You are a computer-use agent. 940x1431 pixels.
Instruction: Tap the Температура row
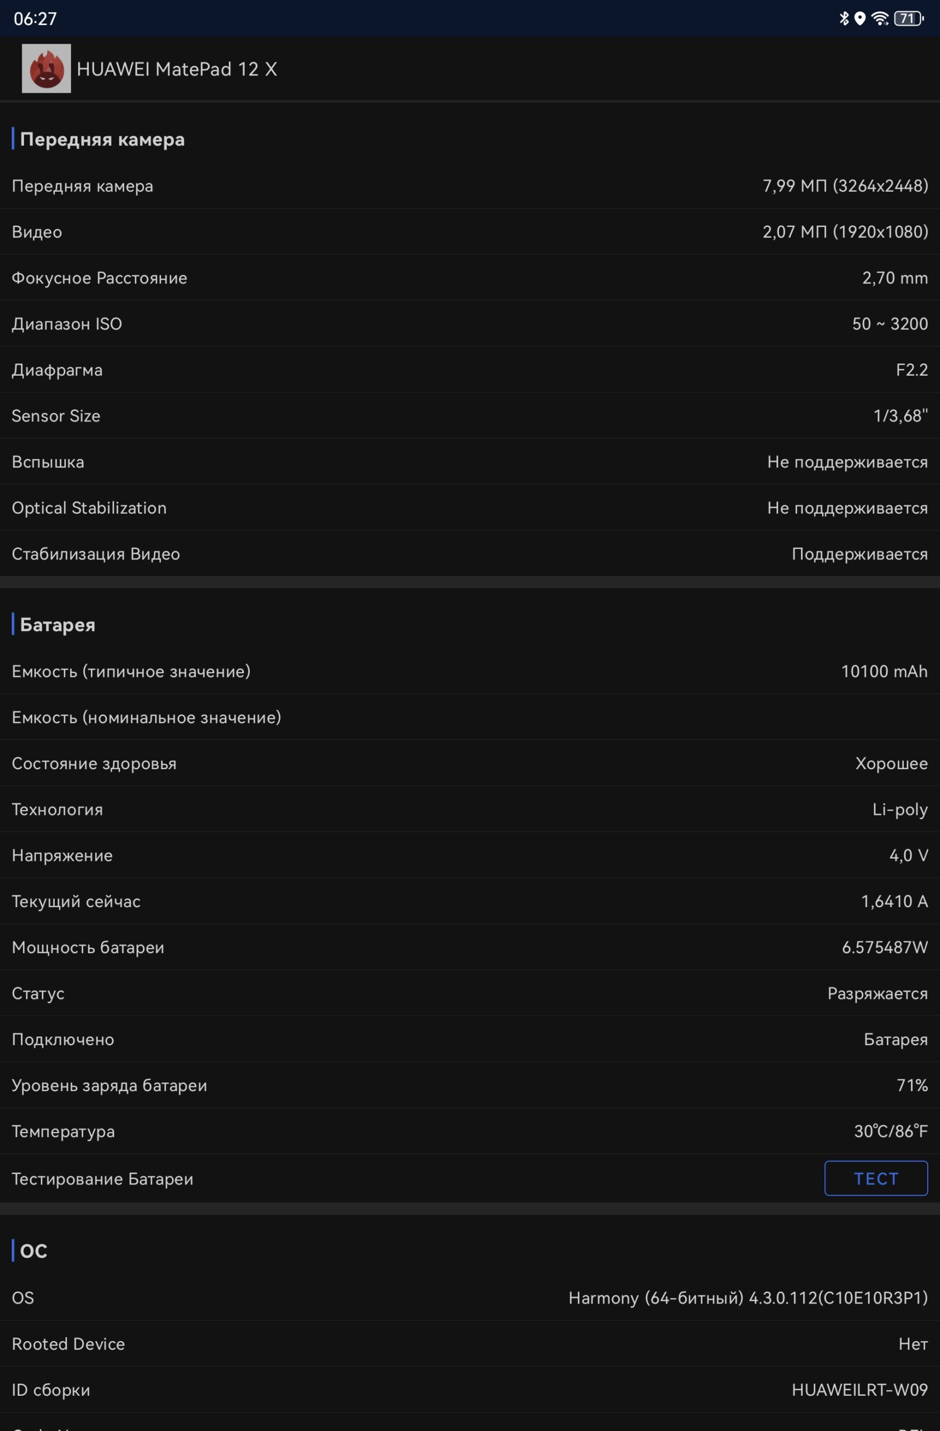point(470,1131)
